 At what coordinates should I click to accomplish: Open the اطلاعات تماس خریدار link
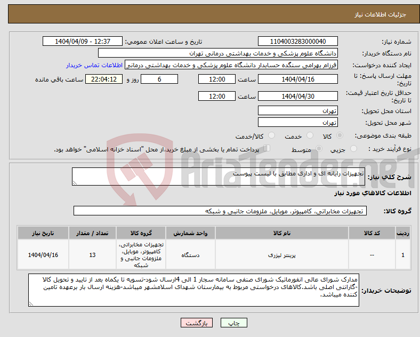click(94, 65)
